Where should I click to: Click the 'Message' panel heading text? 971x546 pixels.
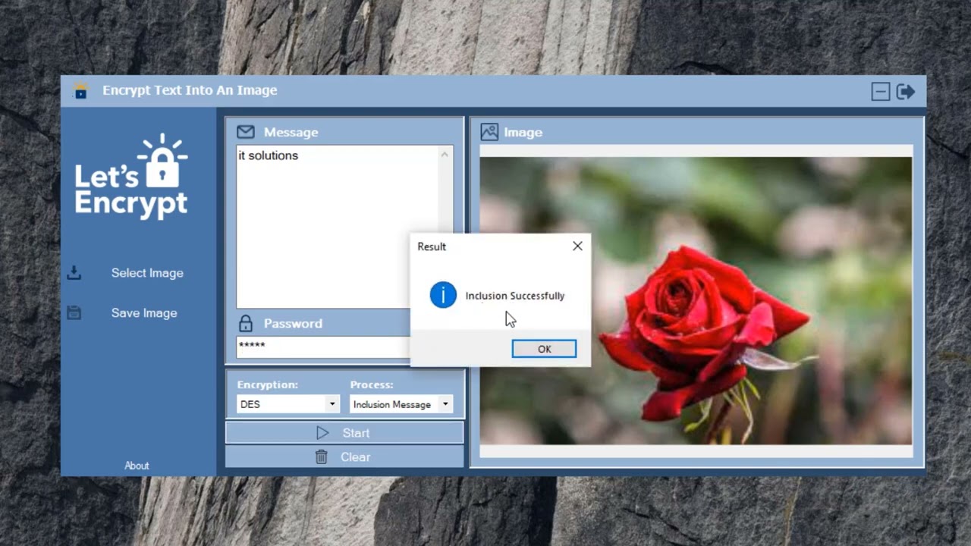tap(291, 132)
